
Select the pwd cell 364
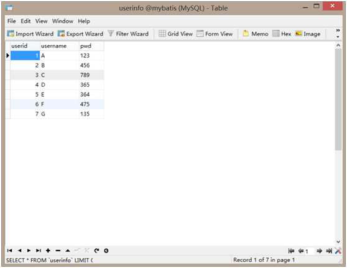(91, 94)
